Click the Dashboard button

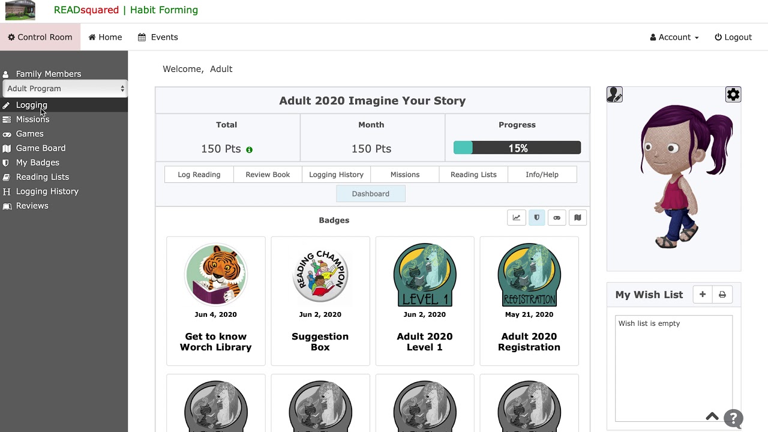coord(371,194)
